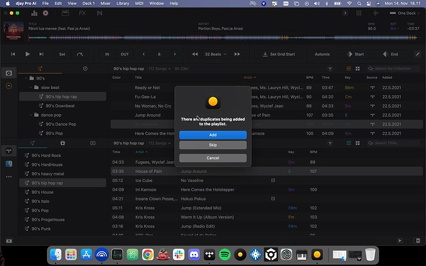426x266 pixels.
Task: Open the TIDAL albums tab icon
Action: coord(62,143)
